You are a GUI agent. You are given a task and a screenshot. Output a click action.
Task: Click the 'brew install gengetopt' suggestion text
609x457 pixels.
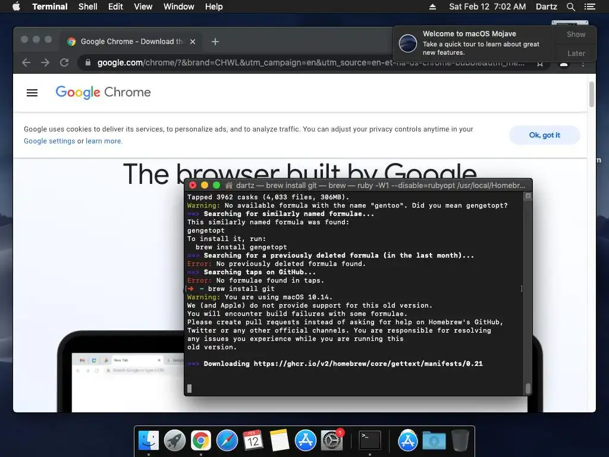241,247
